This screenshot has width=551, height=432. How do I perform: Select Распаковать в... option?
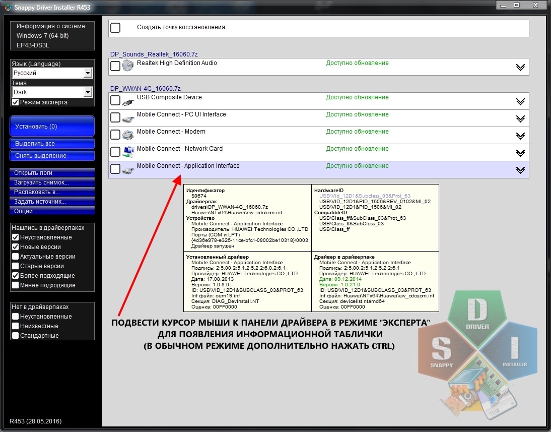52,192
